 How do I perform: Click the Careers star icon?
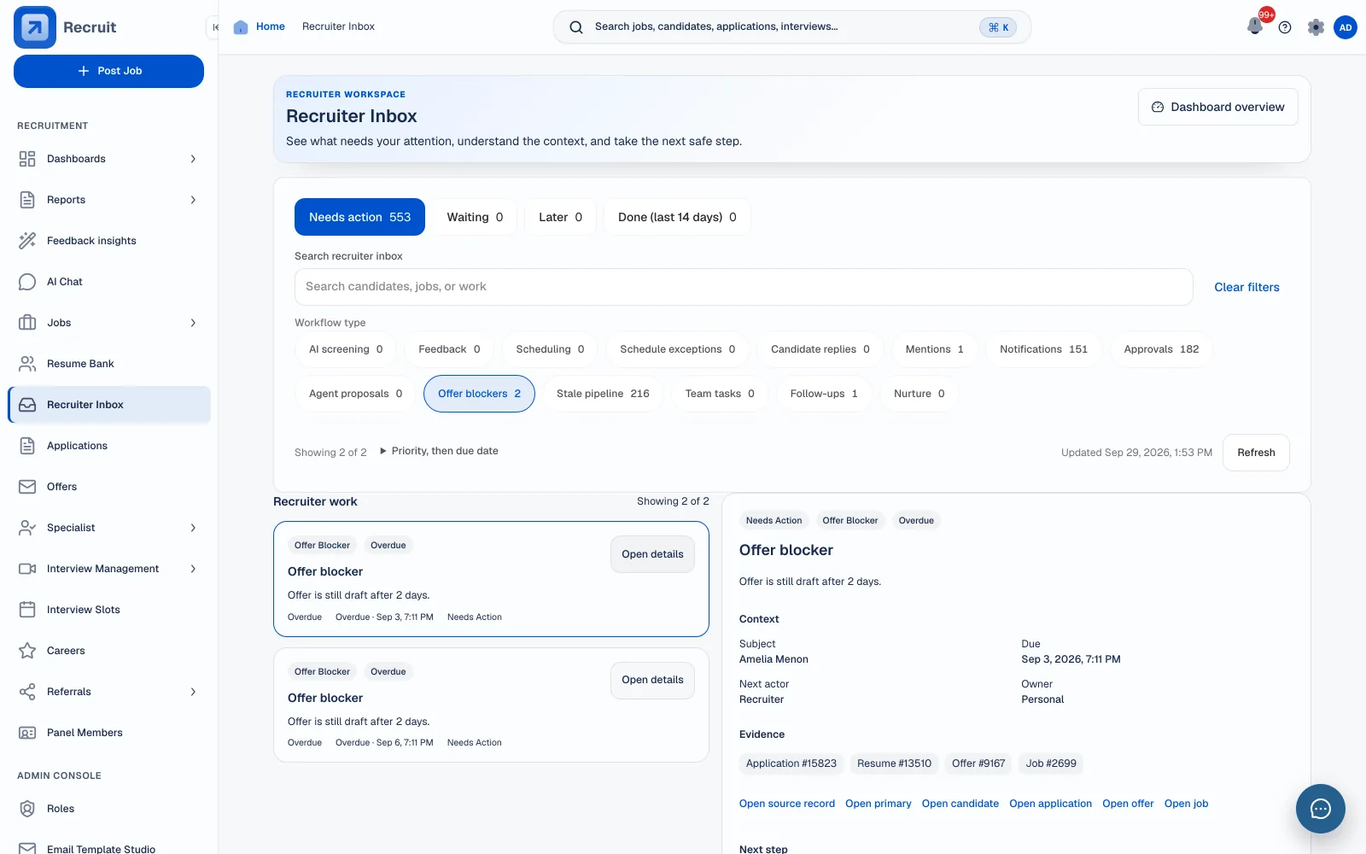[x=27, y=651]
